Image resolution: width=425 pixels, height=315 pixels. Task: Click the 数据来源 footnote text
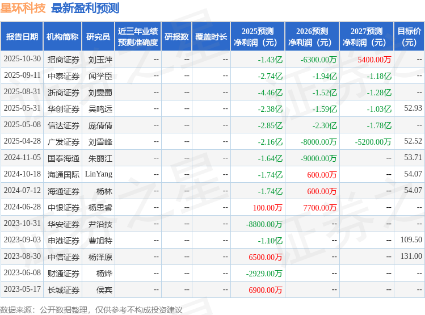tap(91, 310)
